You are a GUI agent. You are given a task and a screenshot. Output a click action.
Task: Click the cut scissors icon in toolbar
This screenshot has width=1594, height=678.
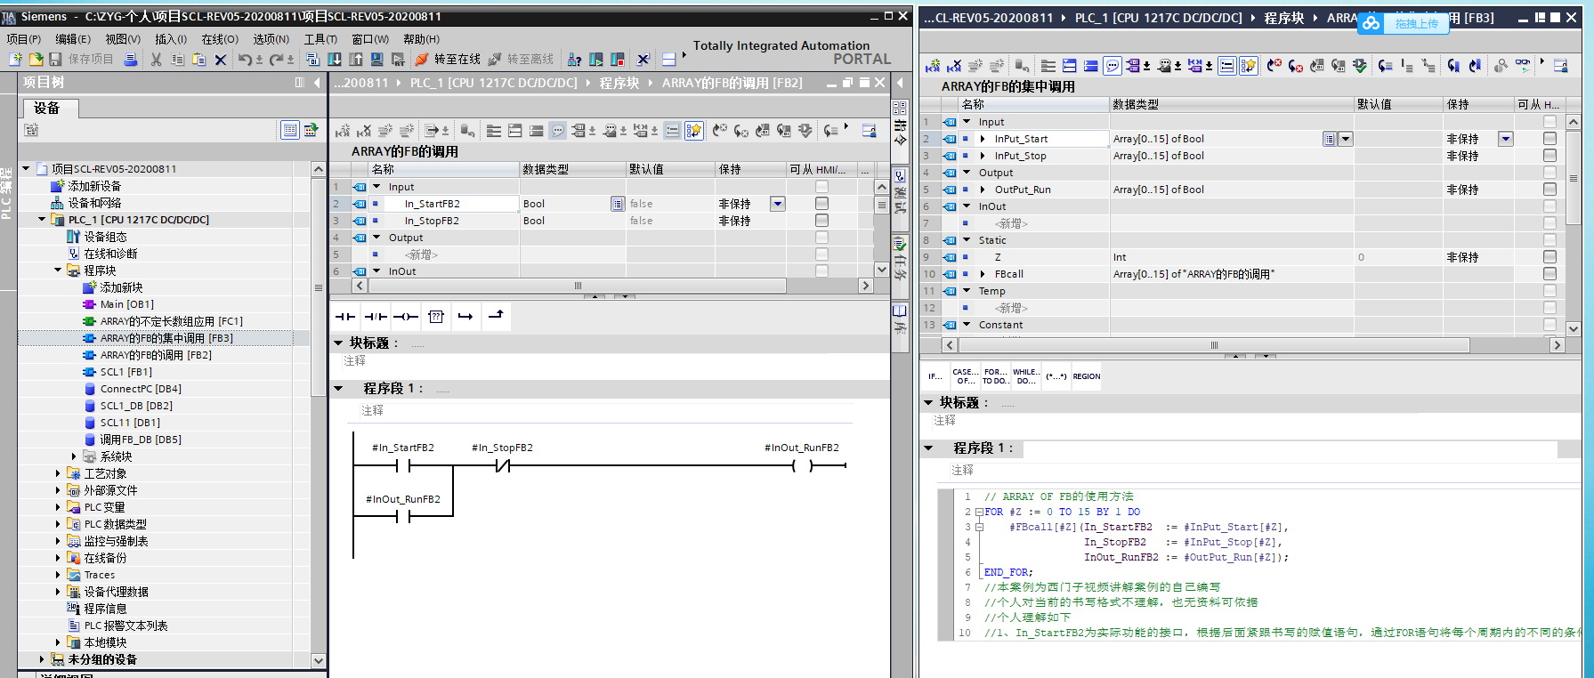(x=157, y=60)
